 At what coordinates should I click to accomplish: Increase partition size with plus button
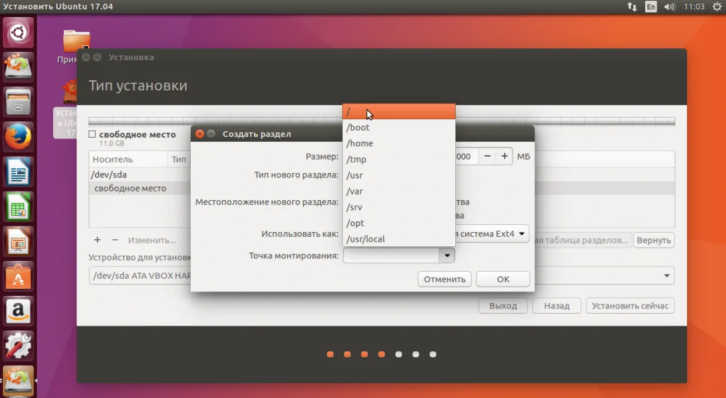(x=504, y=156)
